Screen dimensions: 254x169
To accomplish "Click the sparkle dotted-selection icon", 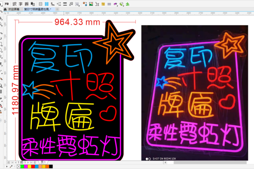I will coord(77,4).
